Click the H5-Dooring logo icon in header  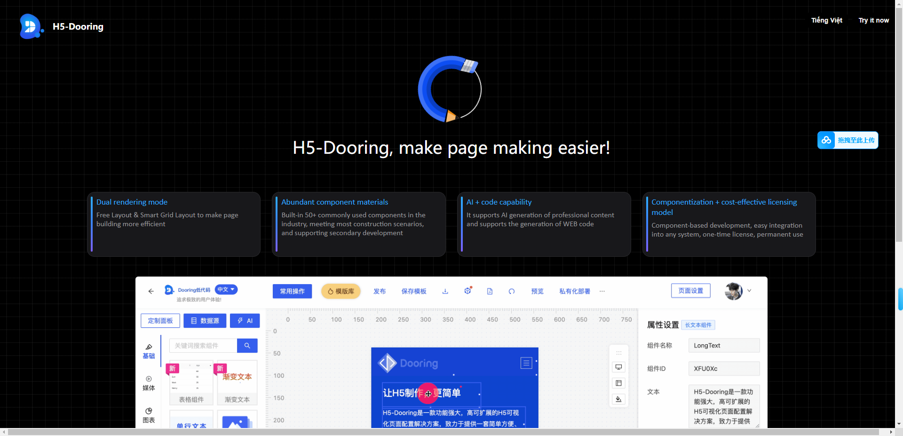pyautogui.click(x=32, y=26)
